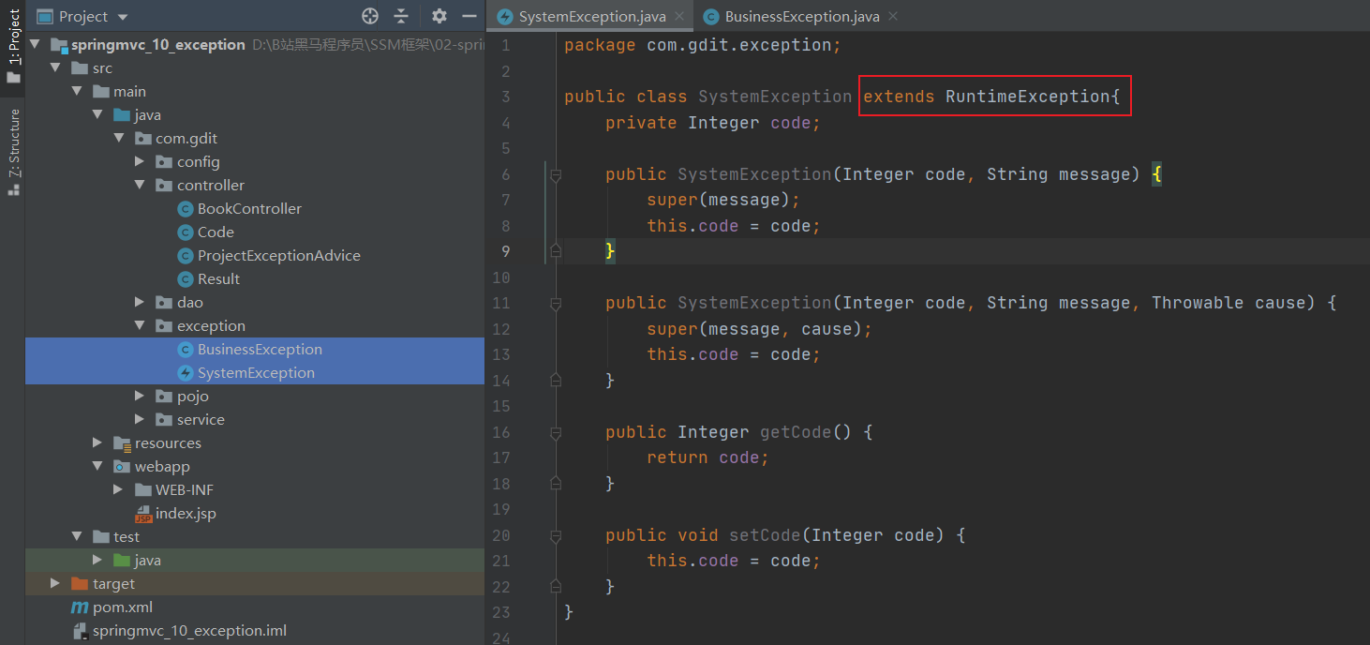This screenshot has height=645, width=1370.
Task: Fold the second constructor at line 11
Action: [x=555, y=304]
